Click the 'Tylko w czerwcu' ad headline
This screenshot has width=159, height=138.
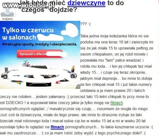point(28,30)
